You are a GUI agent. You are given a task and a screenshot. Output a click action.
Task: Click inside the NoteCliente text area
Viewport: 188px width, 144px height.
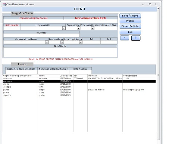click(x=60, y=52)
